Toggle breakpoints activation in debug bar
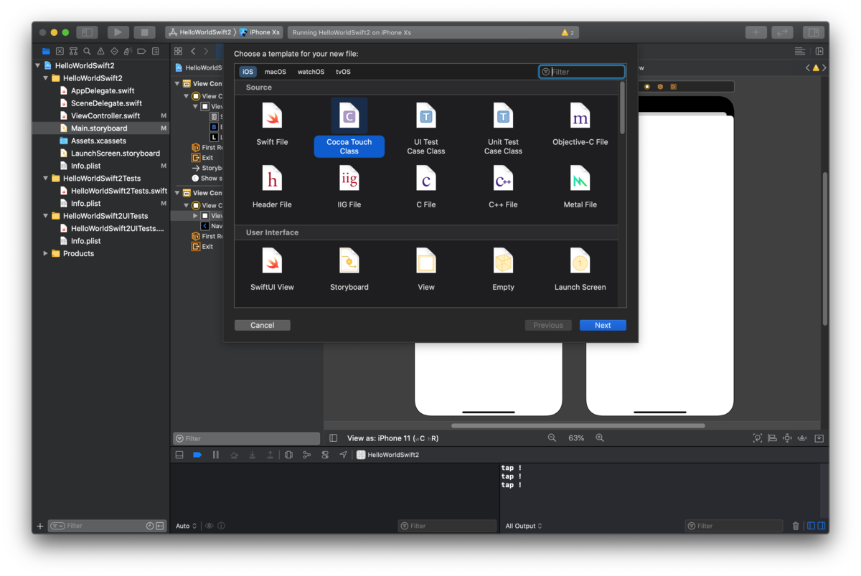861x576 pixels. [x=197, y=455]
